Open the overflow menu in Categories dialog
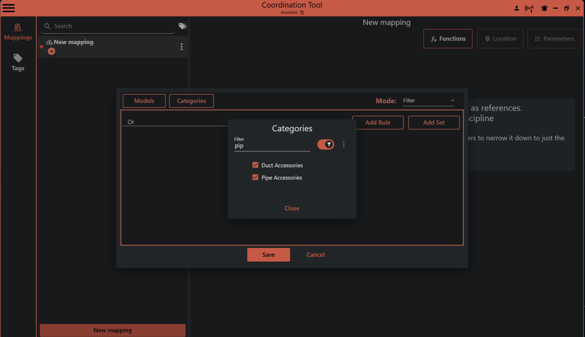The image size is (585, 337). point(343,144)
